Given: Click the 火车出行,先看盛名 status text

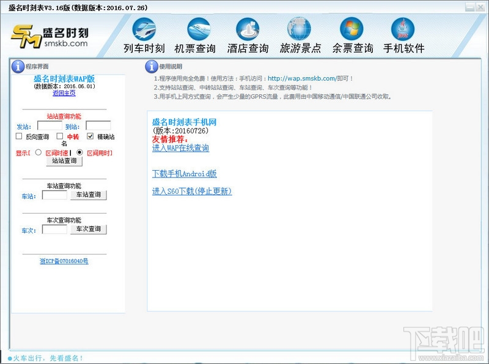Looking at the screenshot, I should coord(48,358).
